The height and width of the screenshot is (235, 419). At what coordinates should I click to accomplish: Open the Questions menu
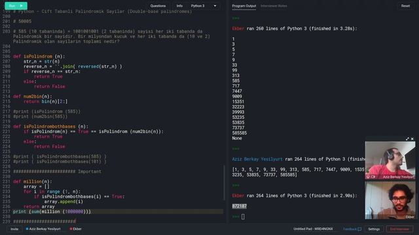pos(158,6)
